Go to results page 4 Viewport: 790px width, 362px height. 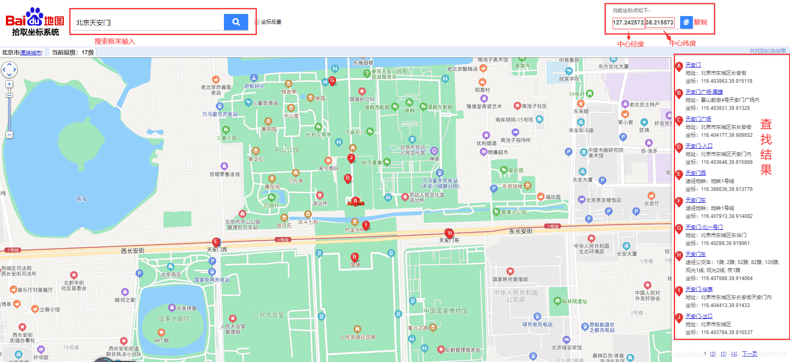point(734,354)
